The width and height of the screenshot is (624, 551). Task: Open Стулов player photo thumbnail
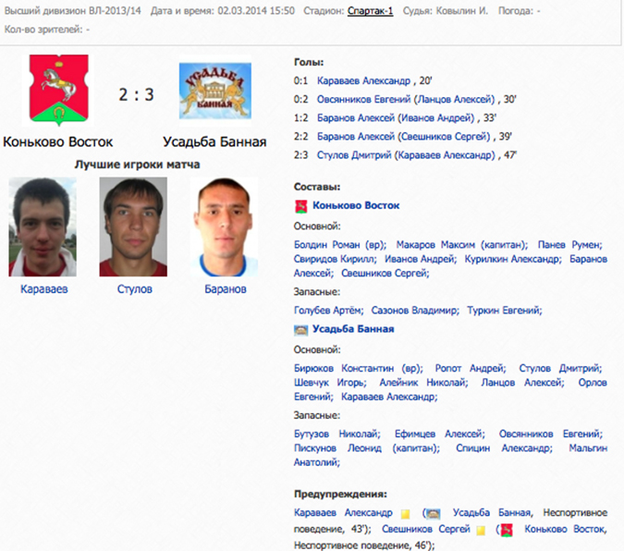pos(133,227)
